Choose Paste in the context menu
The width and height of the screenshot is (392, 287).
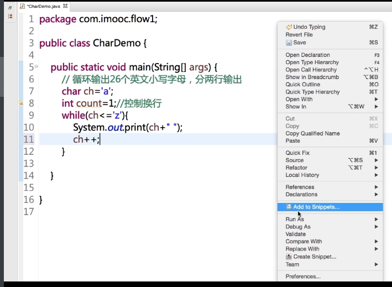pos(293,141)
